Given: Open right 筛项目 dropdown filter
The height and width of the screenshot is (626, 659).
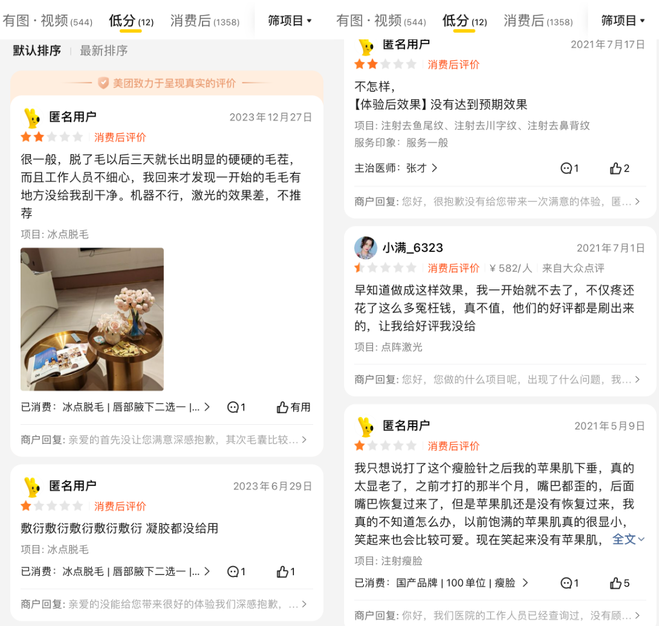Looking at the screenshot, I should coord(623,20).
